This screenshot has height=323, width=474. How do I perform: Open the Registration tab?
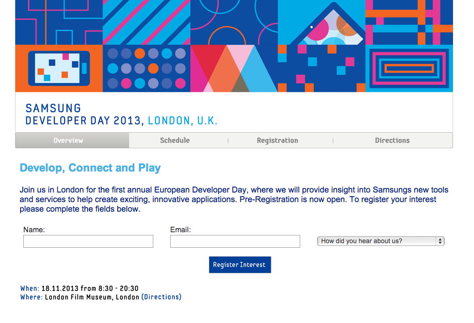[277, 141]
